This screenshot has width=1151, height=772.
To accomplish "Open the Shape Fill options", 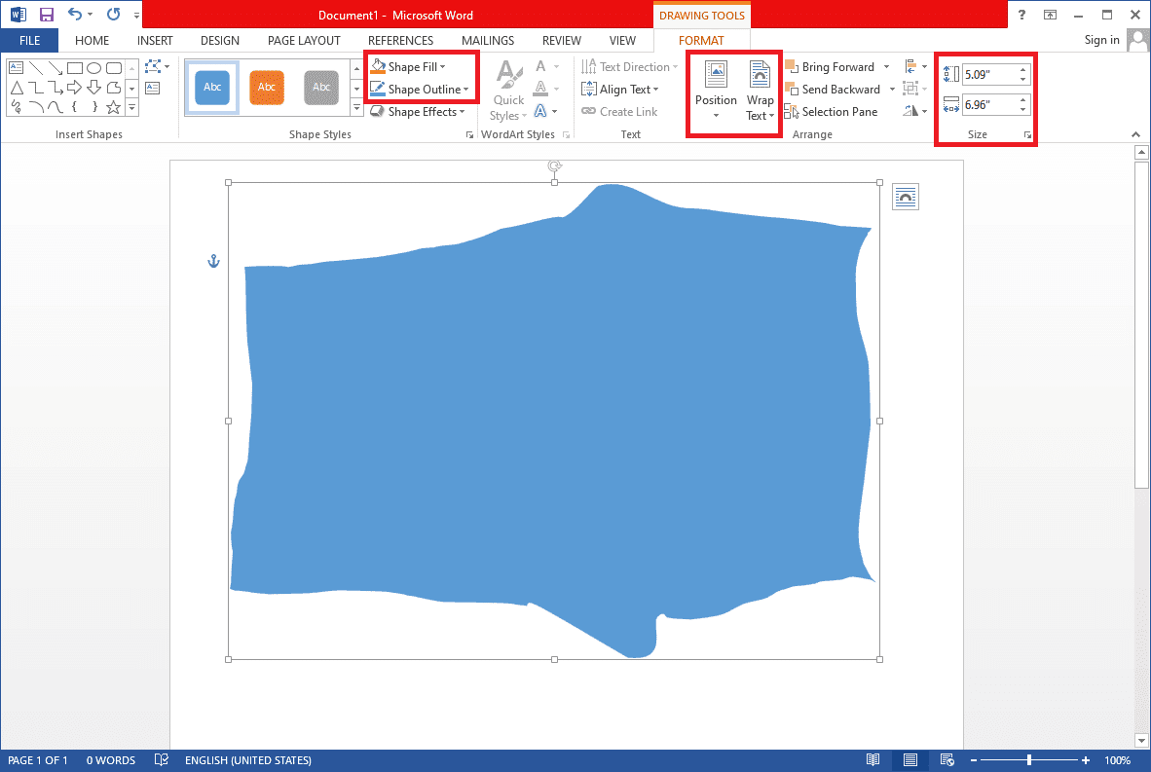I will (412, 66).
